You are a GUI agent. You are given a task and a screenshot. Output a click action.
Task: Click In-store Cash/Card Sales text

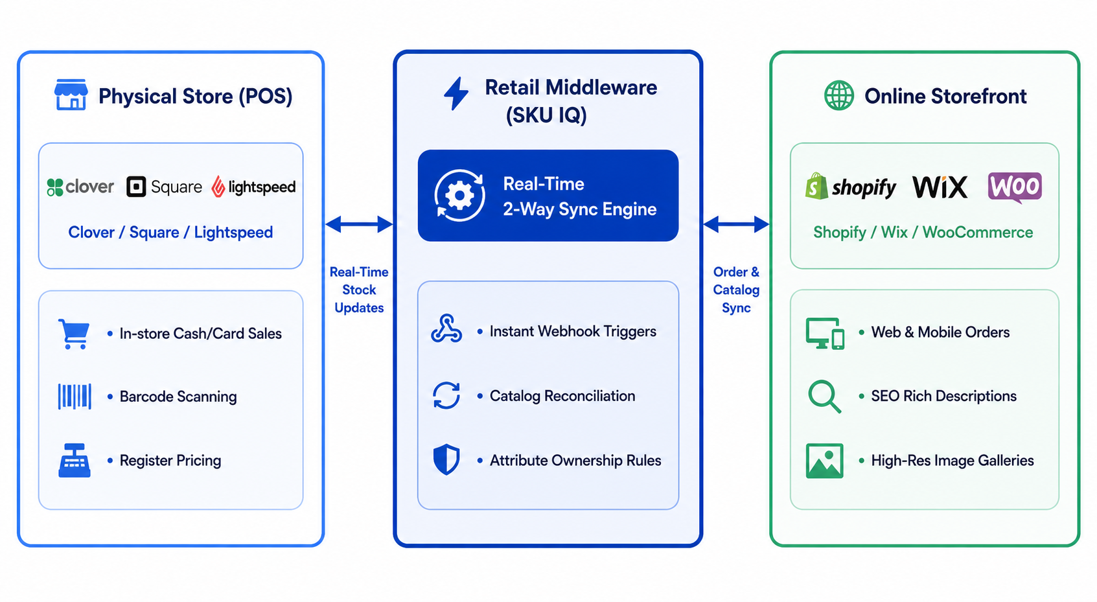click(201, 334)
